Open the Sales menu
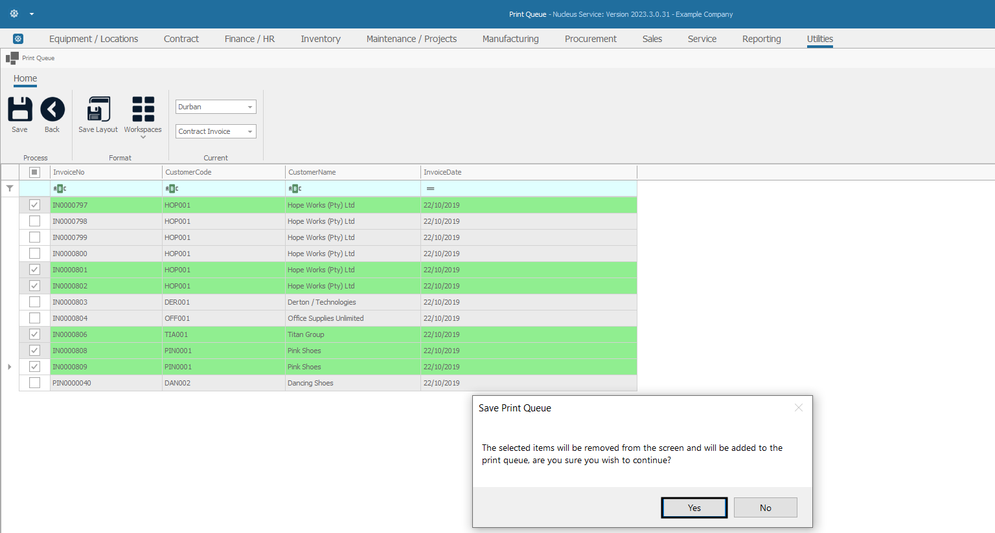The height and width of the screenshot is (533, 995). [652, 39]
